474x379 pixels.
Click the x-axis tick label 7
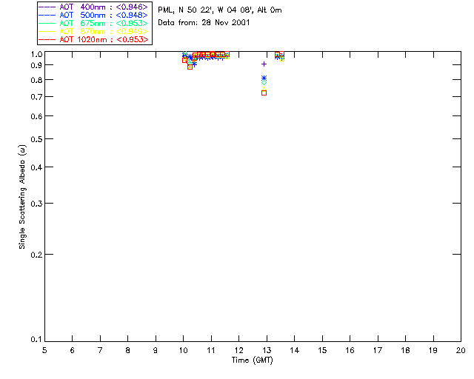point(100,351)
